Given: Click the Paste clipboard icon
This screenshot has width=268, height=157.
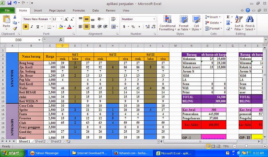Looking at the screenshot, I should [x=7, y=19].
